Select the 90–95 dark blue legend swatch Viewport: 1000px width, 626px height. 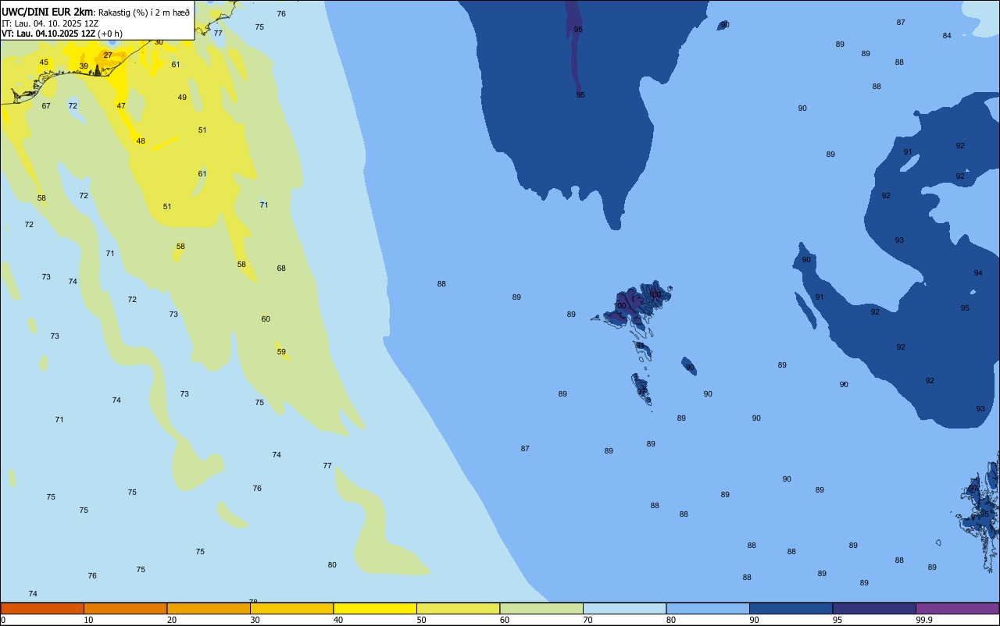tap(791, 608)
